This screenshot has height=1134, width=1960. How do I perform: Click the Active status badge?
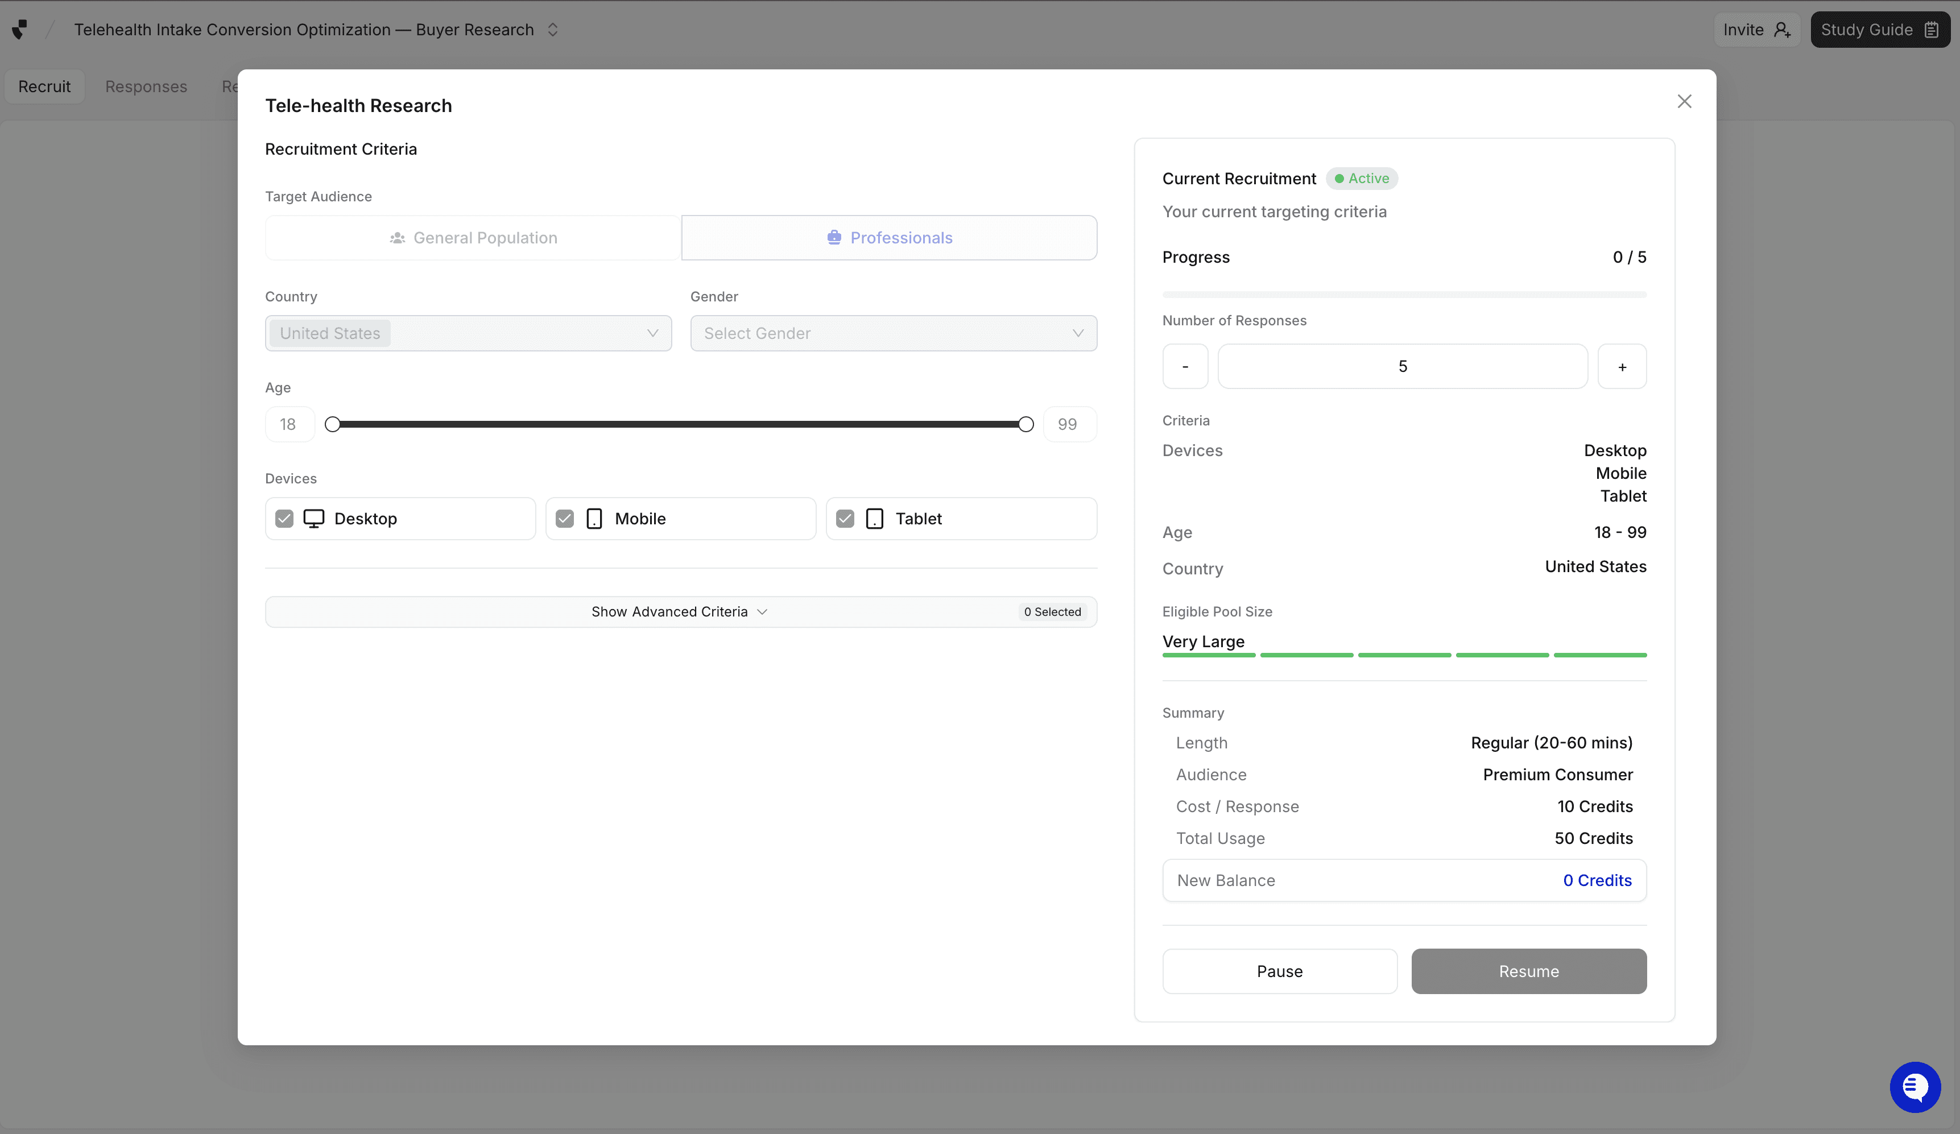(1361, 178)
